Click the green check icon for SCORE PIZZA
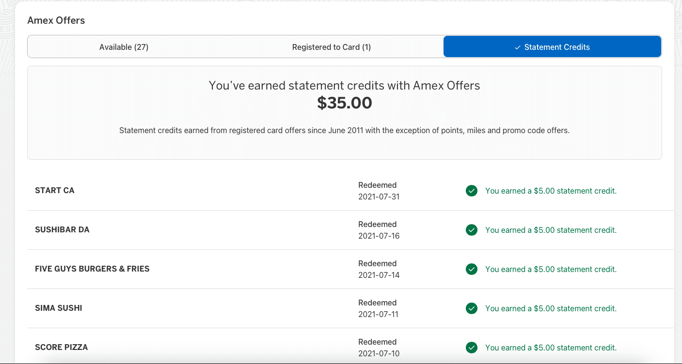The image size is (682, 364). [472, 348]
